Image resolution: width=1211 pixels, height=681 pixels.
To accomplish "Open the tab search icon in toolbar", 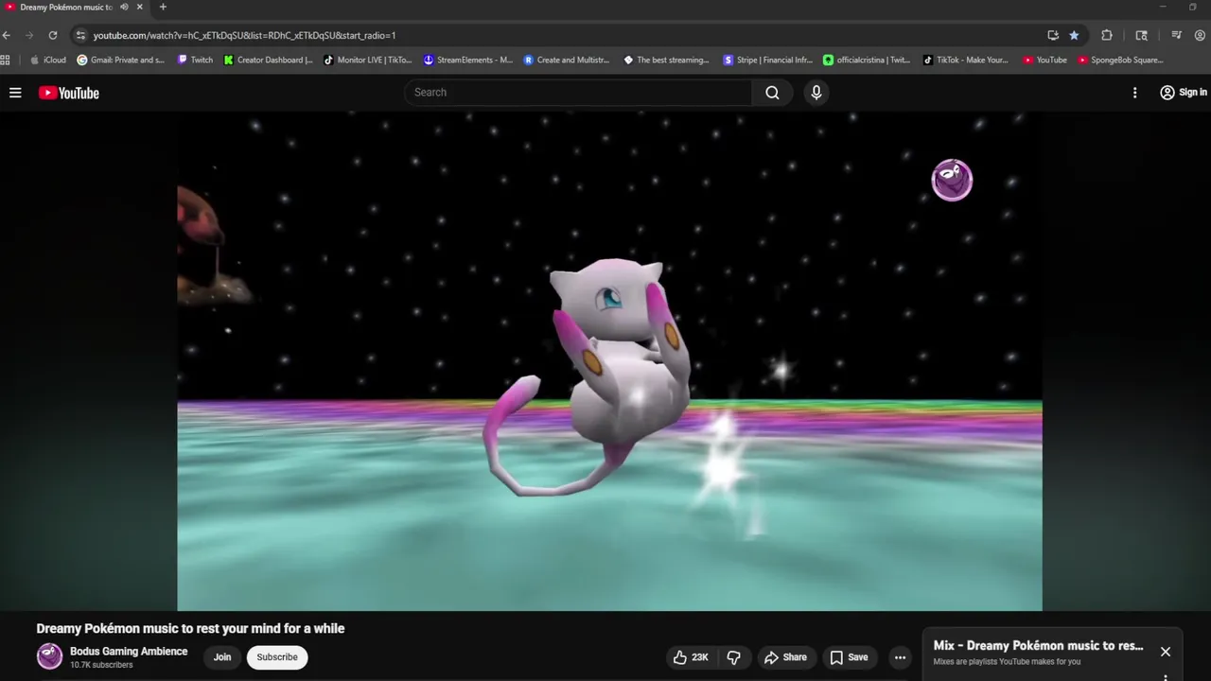I will point(1142,35).
